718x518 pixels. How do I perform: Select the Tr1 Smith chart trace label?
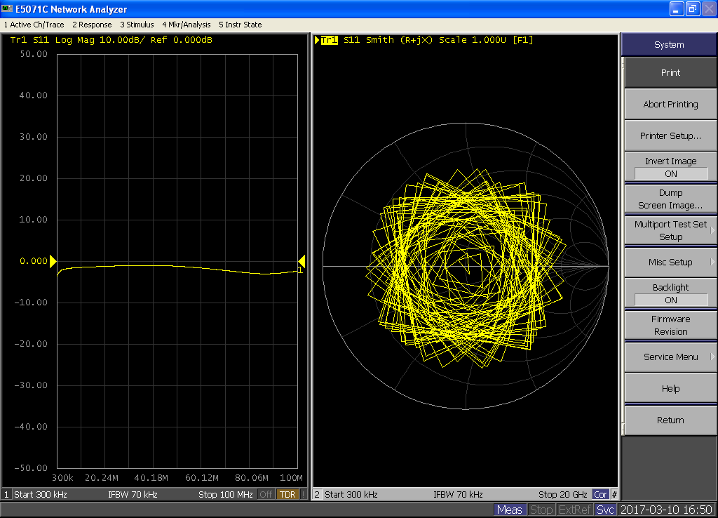(x=330, y=40)
